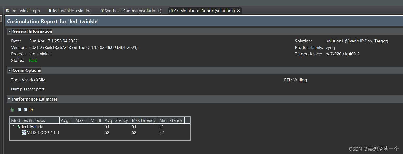Click the Expand All toolbar icon
Image resolution: width=403 pixels, height=154 pixels.
pyautogui.click(x=19, y=110)
